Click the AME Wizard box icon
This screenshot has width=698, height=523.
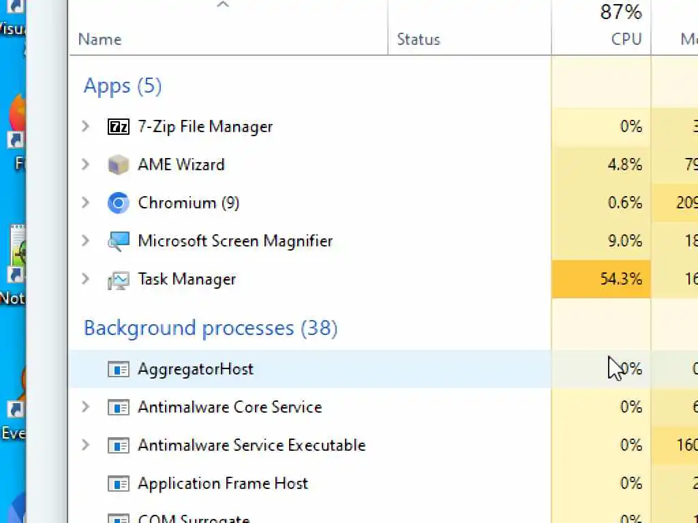tap(119, 165)
